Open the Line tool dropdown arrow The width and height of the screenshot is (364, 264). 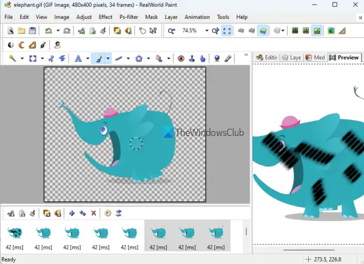click(128, 58)
